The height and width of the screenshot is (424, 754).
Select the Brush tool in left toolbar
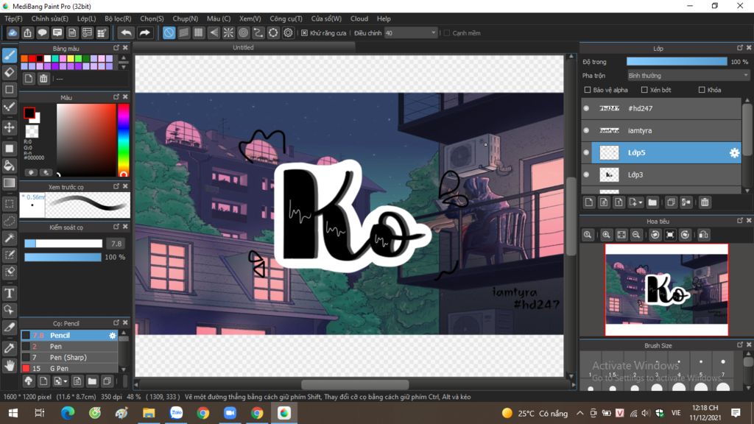pyautogui.click(x=9, y=55)
